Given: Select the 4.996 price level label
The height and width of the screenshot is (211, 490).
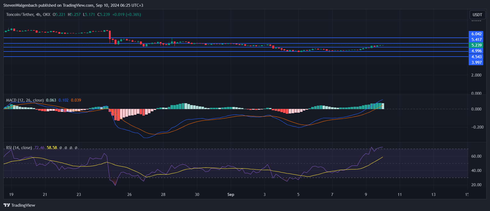Looking at the screenshot, I should 476,51.
